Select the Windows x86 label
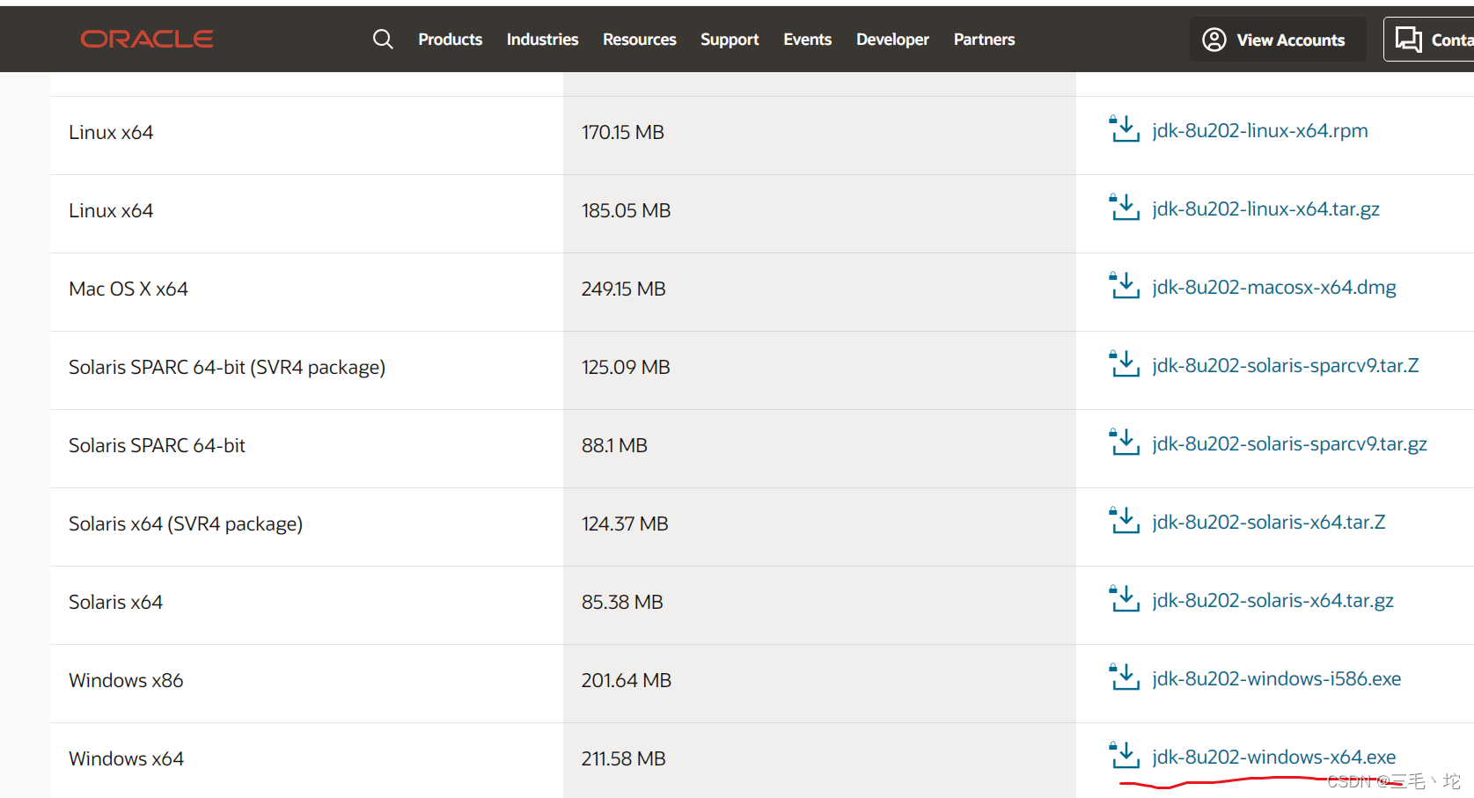This screenshot has width=1474, height=798. (126, 680)
